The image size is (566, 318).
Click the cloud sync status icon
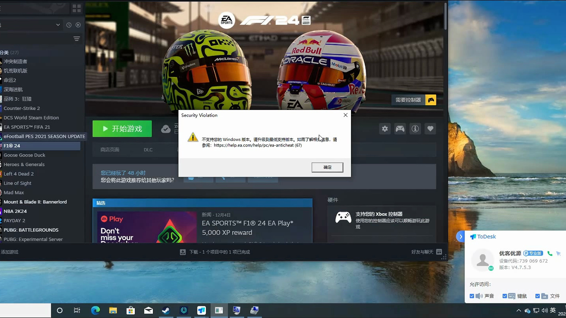[165, 129]
